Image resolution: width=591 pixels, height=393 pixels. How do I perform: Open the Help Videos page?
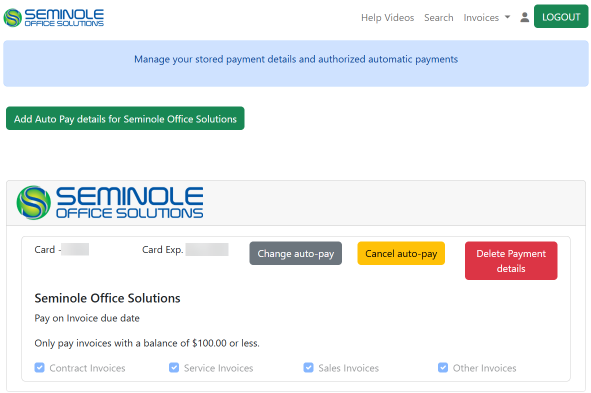point(387,17)
